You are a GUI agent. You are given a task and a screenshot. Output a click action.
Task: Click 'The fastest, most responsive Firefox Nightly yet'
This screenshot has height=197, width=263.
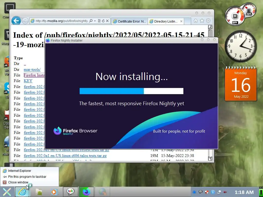(x=131, y=103)
